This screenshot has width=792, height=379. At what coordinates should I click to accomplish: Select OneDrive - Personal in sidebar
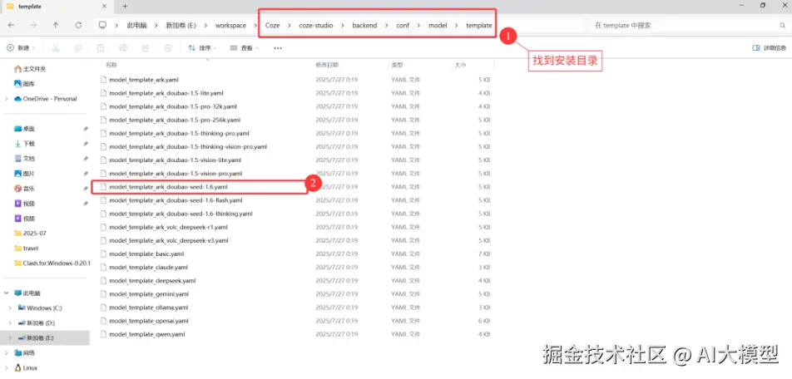[x=46, y=99]
